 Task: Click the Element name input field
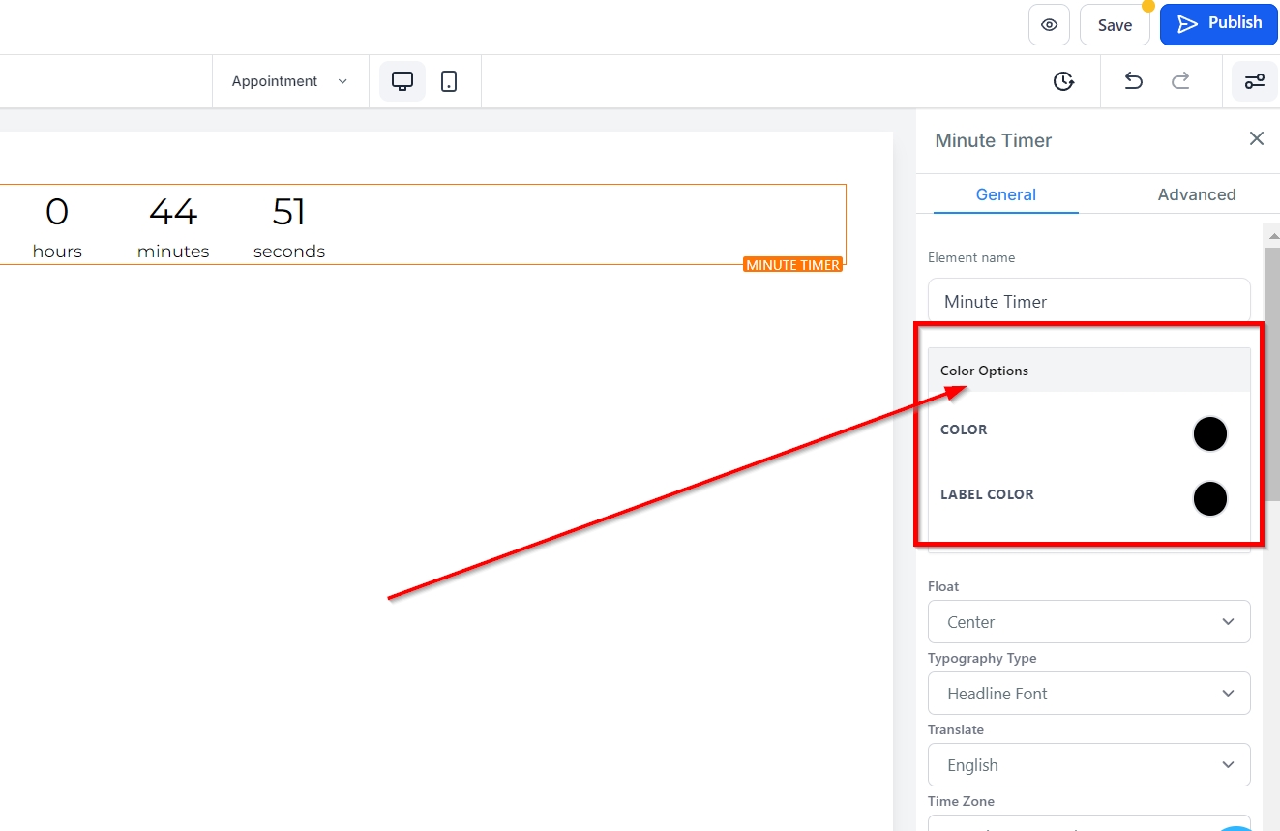(x=1088, y=301)
